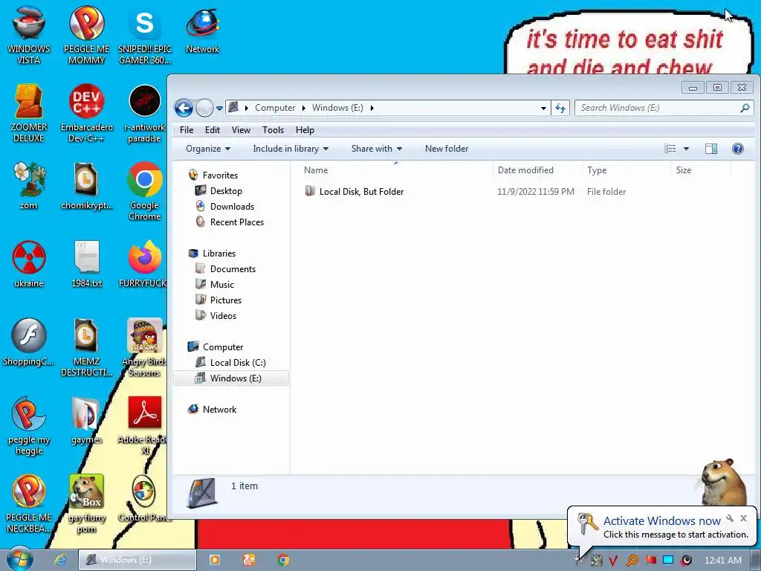Expand the Share with menu
The height and width of the screenshot is (571, 761).
(x=377, y=149)
